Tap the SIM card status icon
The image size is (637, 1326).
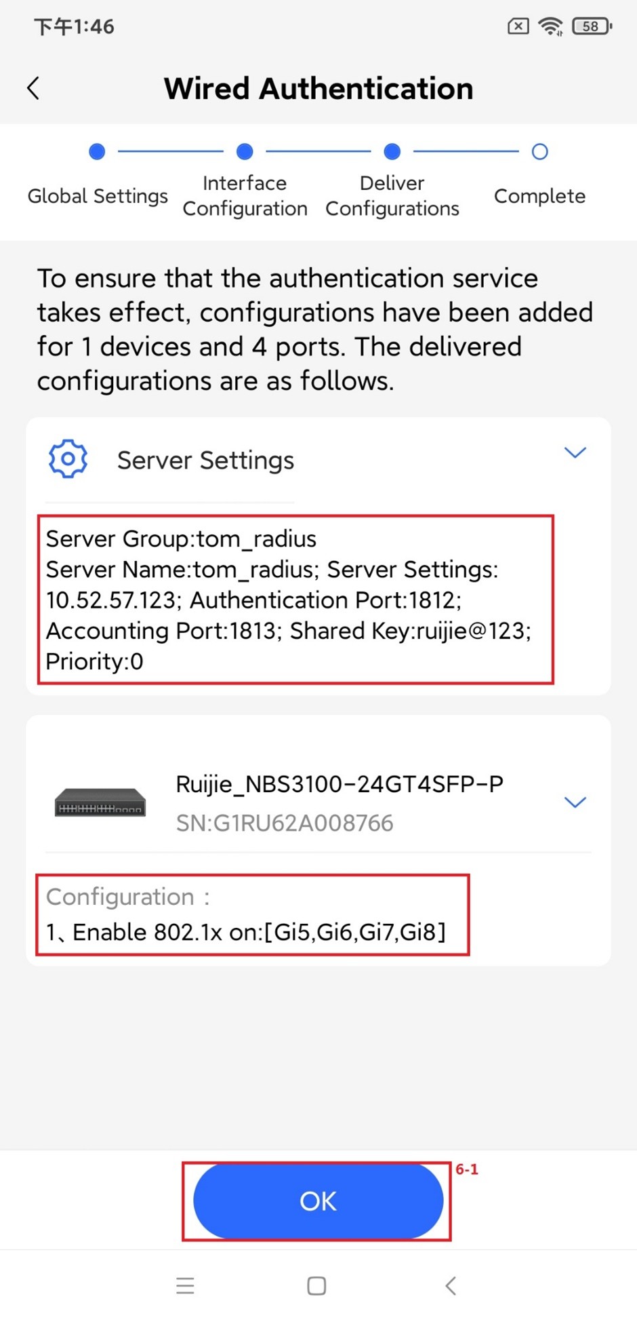518,26
